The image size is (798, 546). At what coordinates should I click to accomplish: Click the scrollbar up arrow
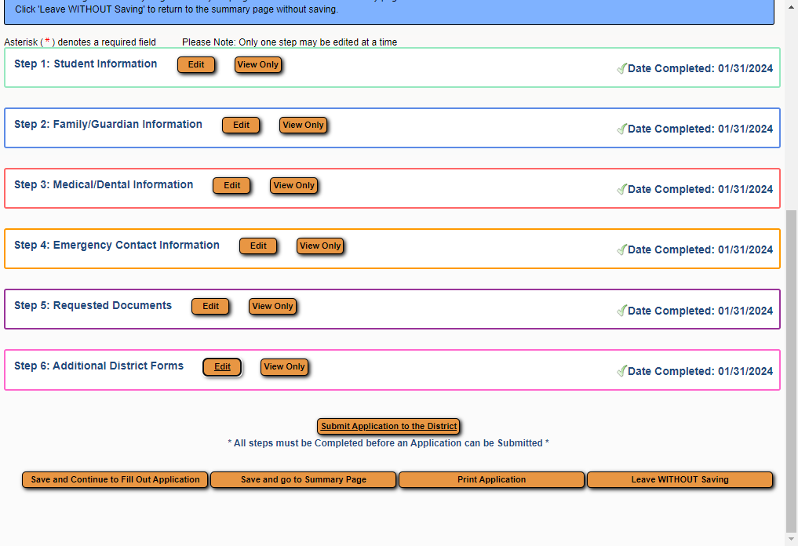792,8
